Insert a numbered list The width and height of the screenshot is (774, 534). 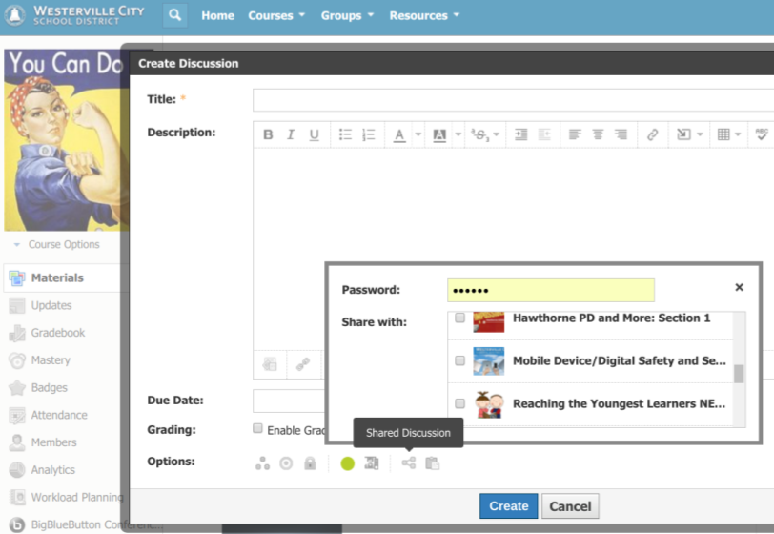(x=368, y=134)
